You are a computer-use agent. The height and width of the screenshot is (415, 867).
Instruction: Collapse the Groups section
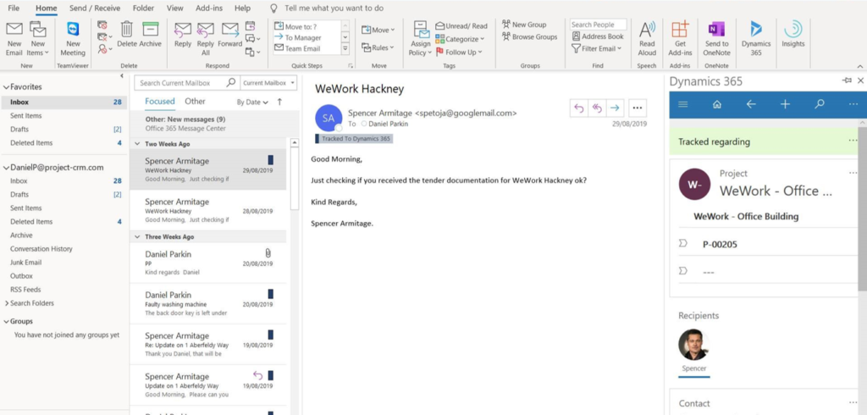pos(7,322)
